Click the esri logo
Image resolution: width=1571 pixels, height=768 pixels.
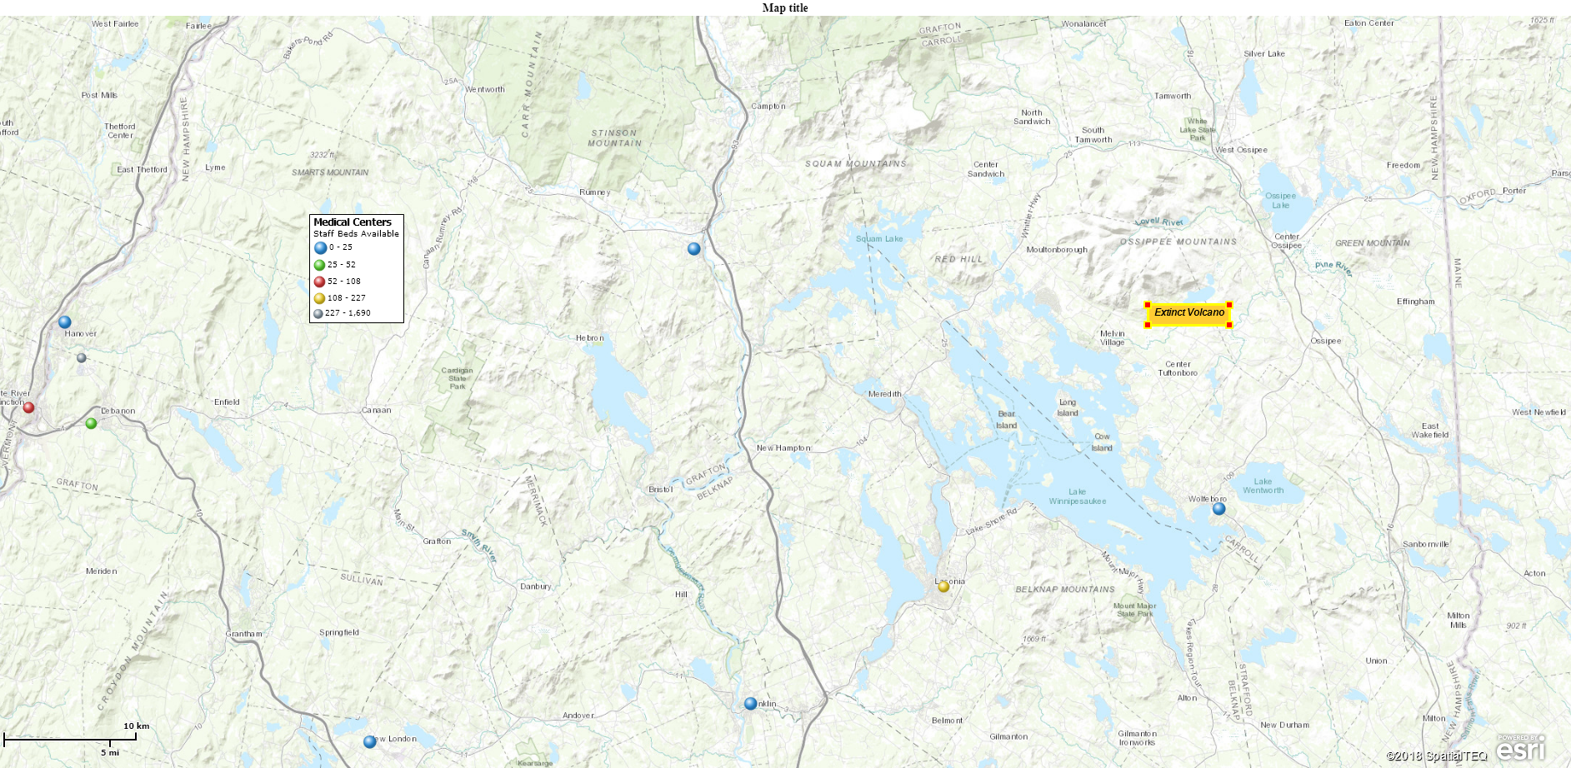pyautogui.click(x=1522, y=748)
